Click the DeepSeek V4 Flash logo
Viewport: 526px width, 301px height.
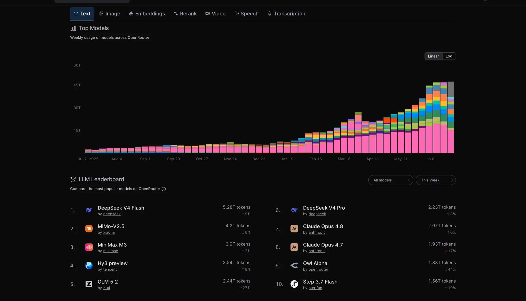tap(89, 210)
